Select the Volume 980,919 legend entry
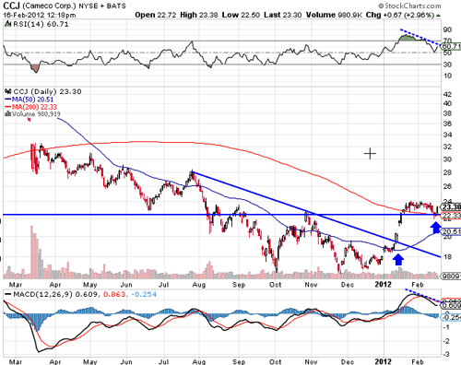 (36, 114)
